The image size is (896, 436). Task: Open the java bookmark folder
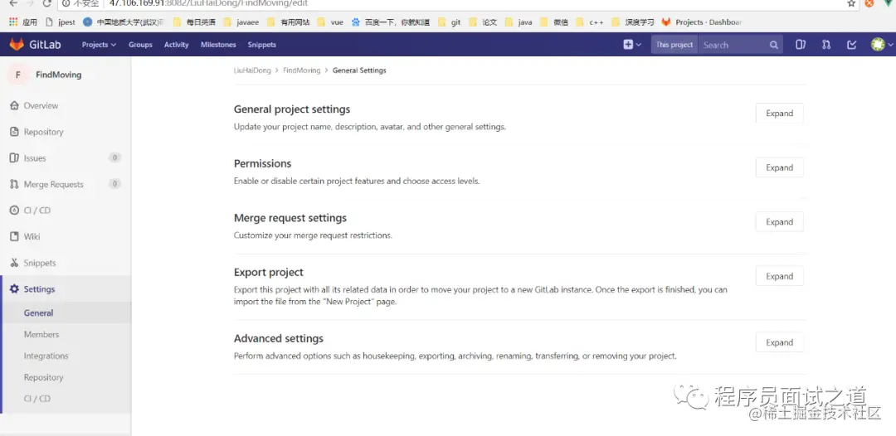519,22
